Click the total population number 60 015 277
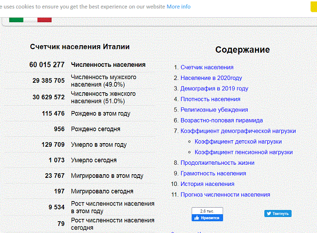 (x=47, y=65)
